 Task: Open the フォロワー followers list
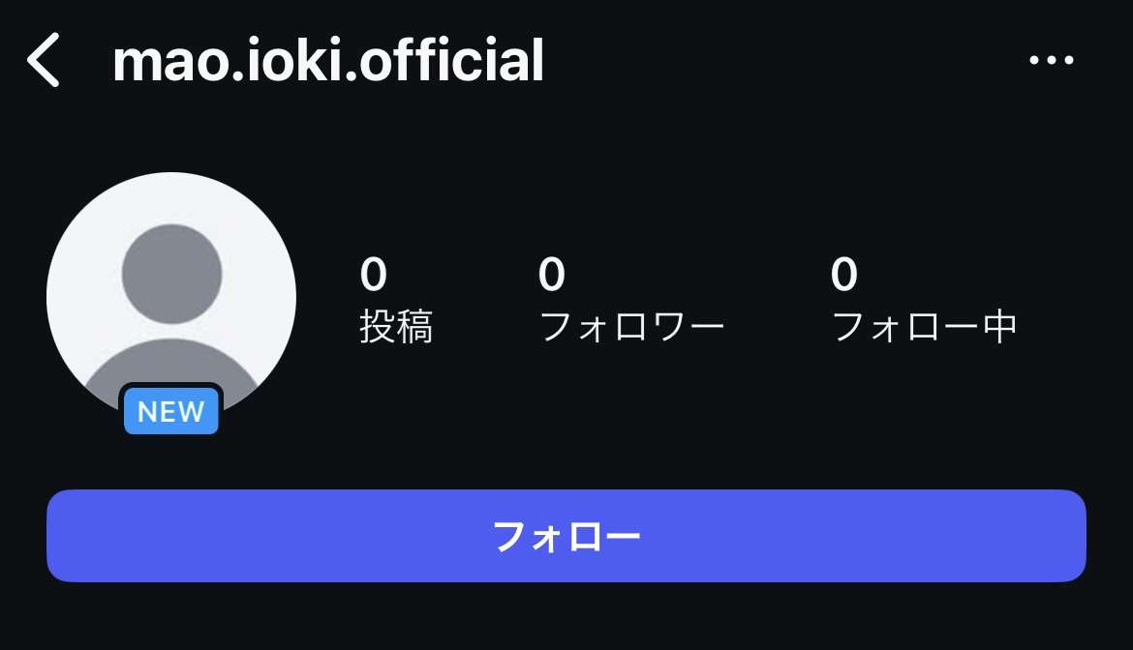pos(632,327)
